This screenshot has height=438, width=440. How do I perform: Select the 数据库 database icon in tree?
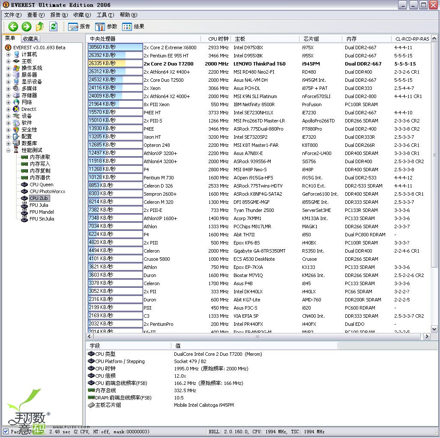(x=16, y=143)
